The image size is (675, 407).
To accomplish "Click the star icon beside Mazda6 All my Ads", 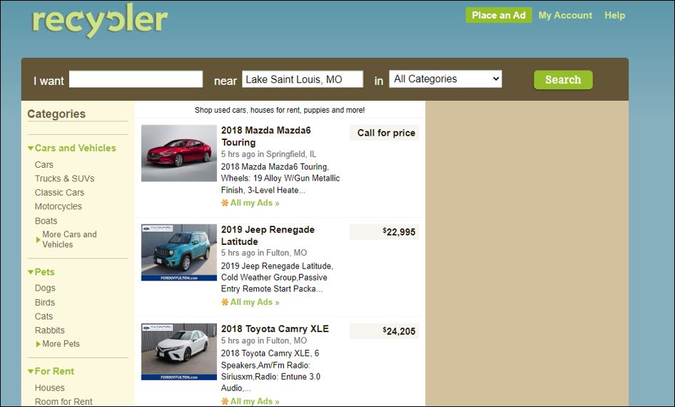I will (x=225, y=203).
